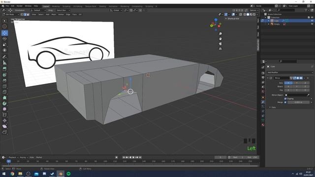This screenshot has width=315, height=177.
Task: Enable Bisect X button
Action: (288, 87)
